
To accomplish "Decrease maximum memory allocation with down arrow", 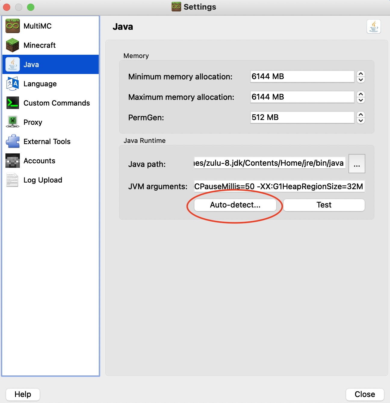I will point(361,100).
